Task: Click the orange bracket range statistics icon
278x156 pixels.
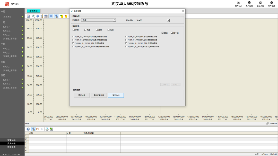Action: (x=38, y=129)
